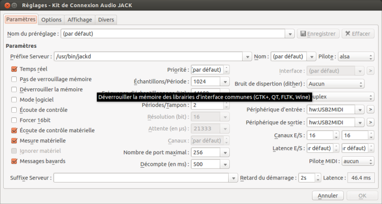Toggle the Mode logiciel checkbox
The width and height of the screenshot is (382, 204).
coord(14,100)
